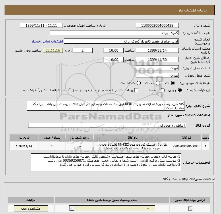Click the واحد شمارش column header

click(x=80, y=138)
